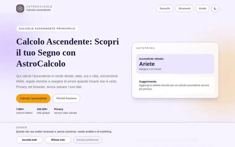Viewport: 235px width, 147px height.
Task: Click the Margine ±15 minuti text
Action: pos(150,69)
